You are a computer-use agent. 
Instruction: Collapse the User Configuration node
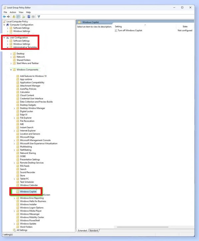(4, 38)
